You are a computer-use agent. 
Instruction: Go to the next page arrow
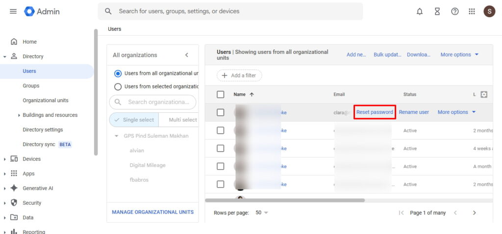pyautogui.click(x=474, y=213)
